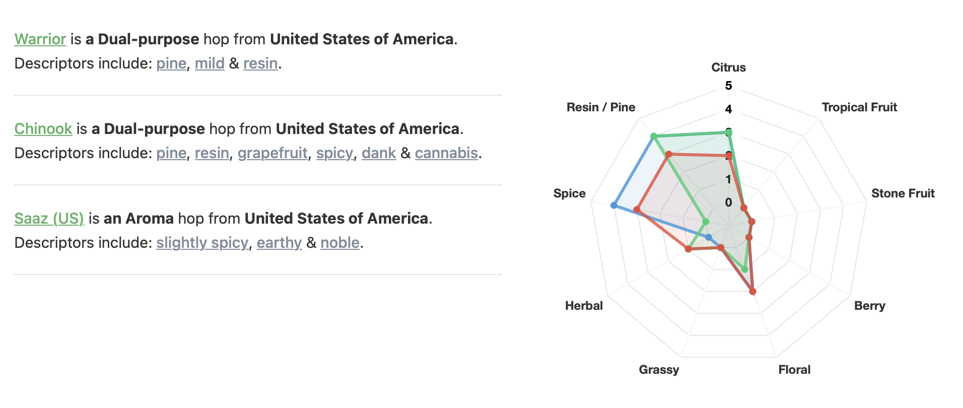This screenshot has width=963, height=408.
Task: Click the 'cannabis' descriptor link
Action: pos(446,153)
